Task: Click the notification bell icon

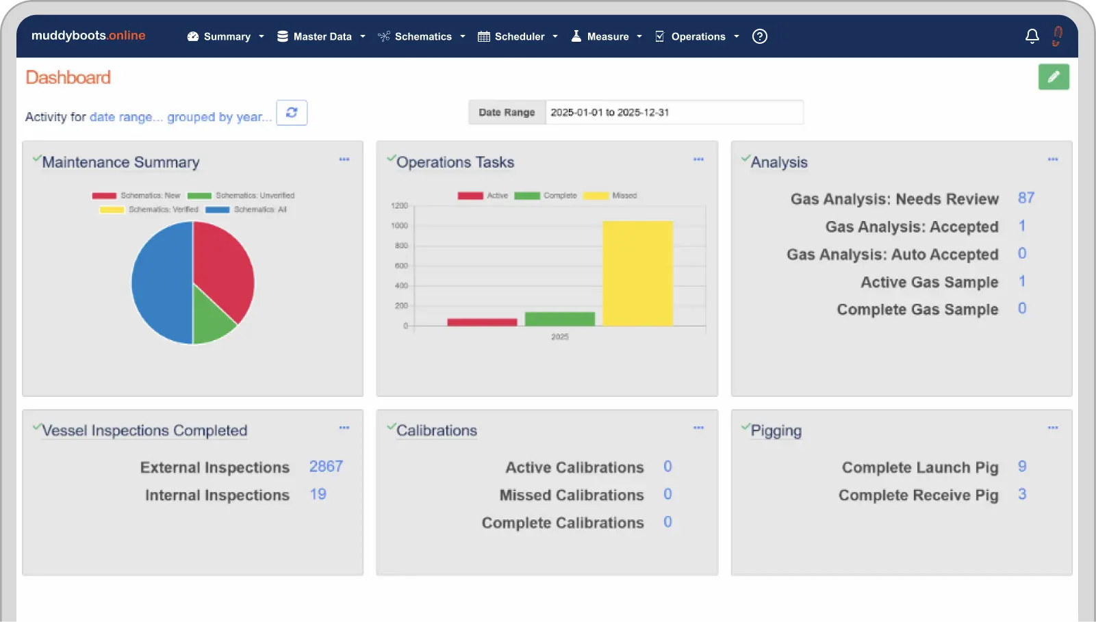Action: pos(1032,36)
